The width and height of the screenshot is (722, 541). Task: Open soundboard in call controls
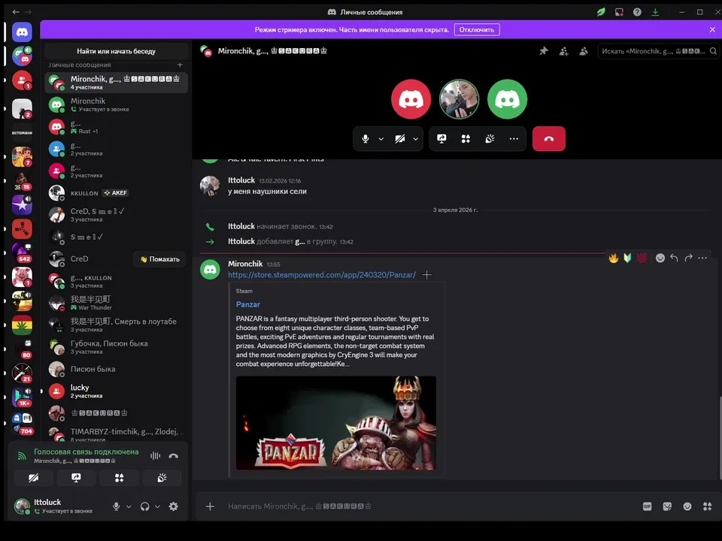click(x=490, y=138)
